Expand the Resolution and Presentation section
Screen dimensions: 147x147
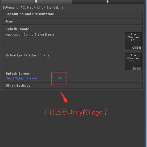(72, 14)
